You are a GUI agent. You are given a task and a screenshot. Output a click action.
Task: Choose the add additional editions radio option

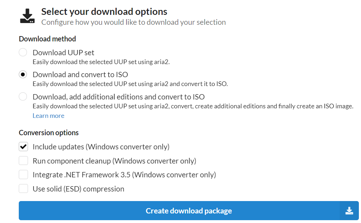23,97
